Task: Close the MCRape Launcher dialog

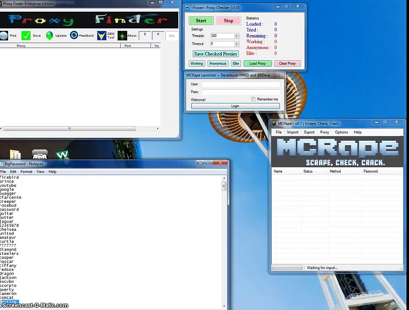Action: coord(282,75)
